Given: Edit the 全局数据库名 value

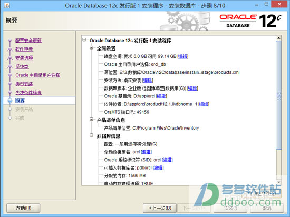Looking at the screenshot, I should click(x=146, y=152).
